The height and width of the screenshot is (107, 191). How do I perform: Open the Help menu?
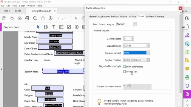(x=40, y=6)
